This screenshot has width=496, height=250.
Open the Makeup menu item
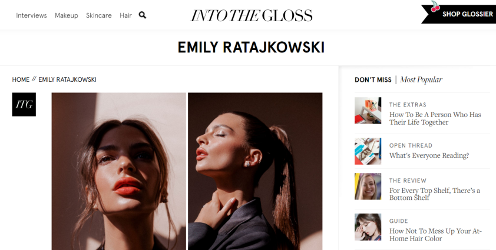pyautogui.click(x=67, y=15)
